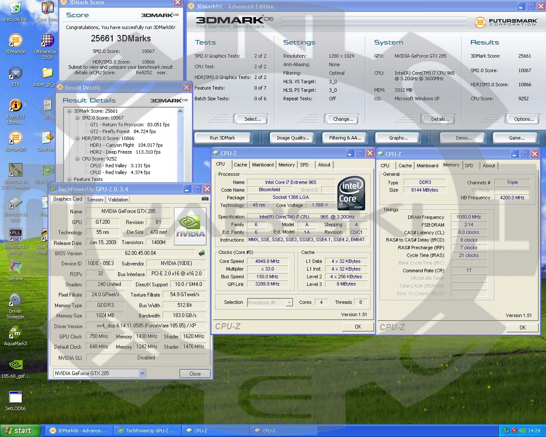Click the Graphs... button
The image size is (546, 437).
pos(398,138)
